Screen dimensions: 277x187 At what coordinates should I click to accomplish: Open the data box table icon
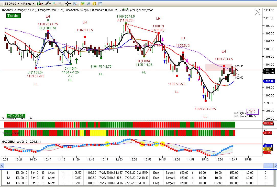pos(100,4)
